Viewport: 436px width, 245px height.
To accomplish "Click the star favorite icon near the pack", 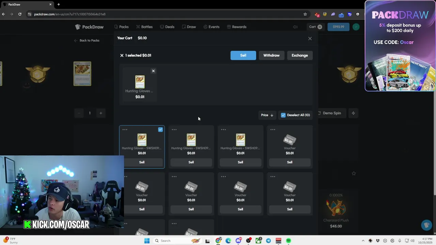I will tap(354, 173).
